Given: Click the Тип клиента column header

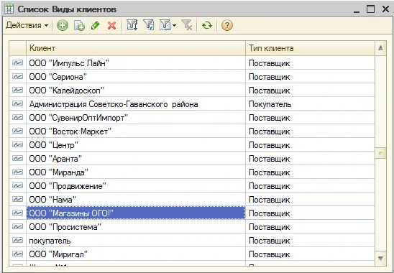Looking at the screenshot, I should click(x=310, y=48).
